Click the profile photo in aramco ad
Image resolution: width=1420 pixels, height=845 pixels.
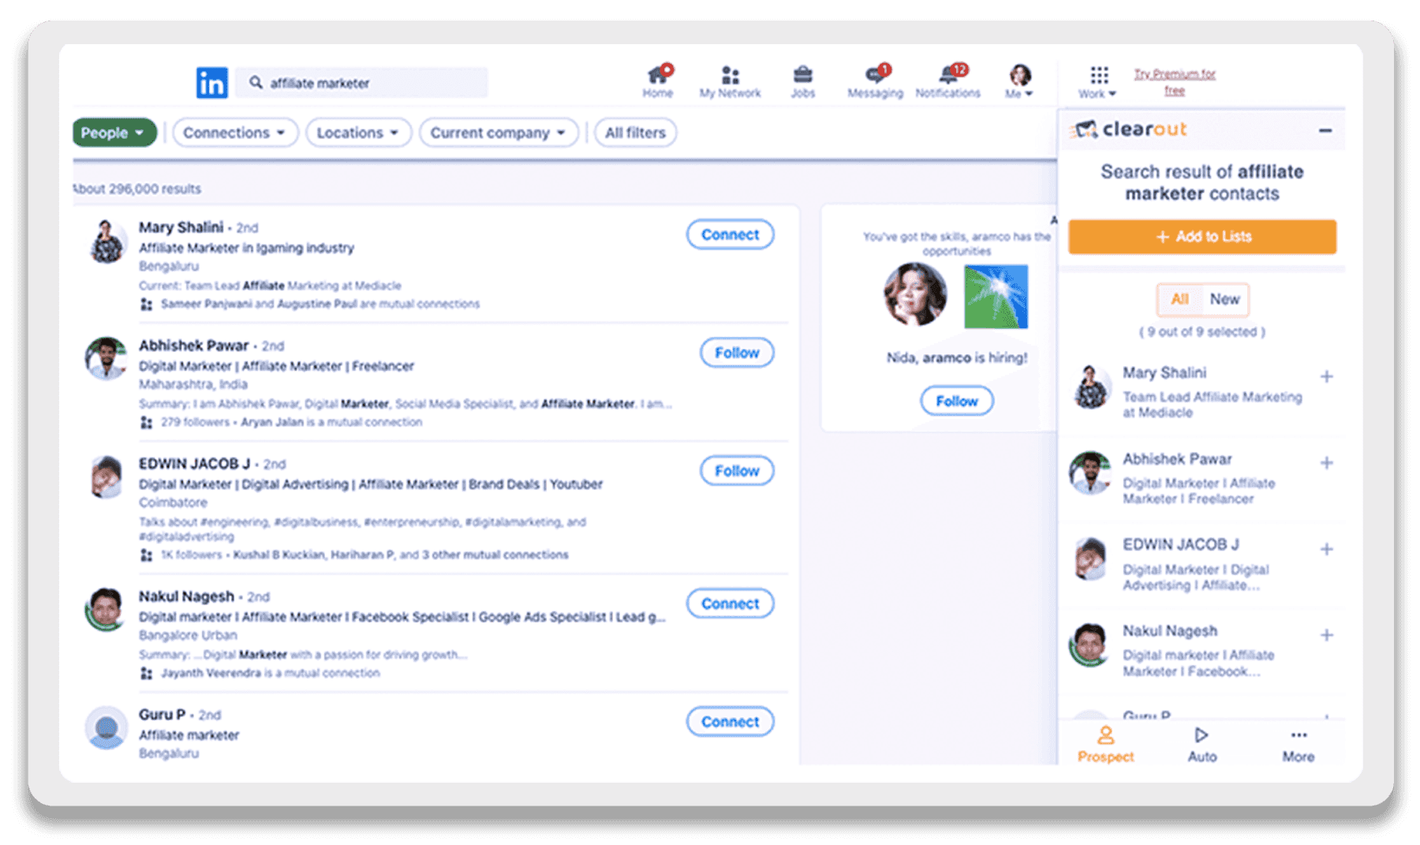tap(915, 294)
